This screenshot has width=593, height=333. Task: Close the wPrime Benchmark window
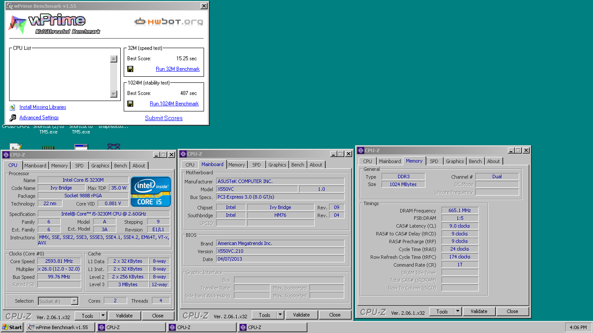(x=204, y=6)
